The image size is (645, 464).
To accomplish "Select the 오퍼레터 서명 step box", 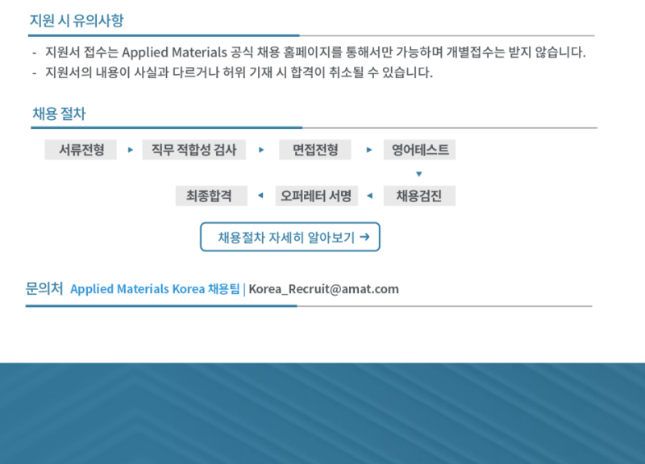I will (316, 196).
